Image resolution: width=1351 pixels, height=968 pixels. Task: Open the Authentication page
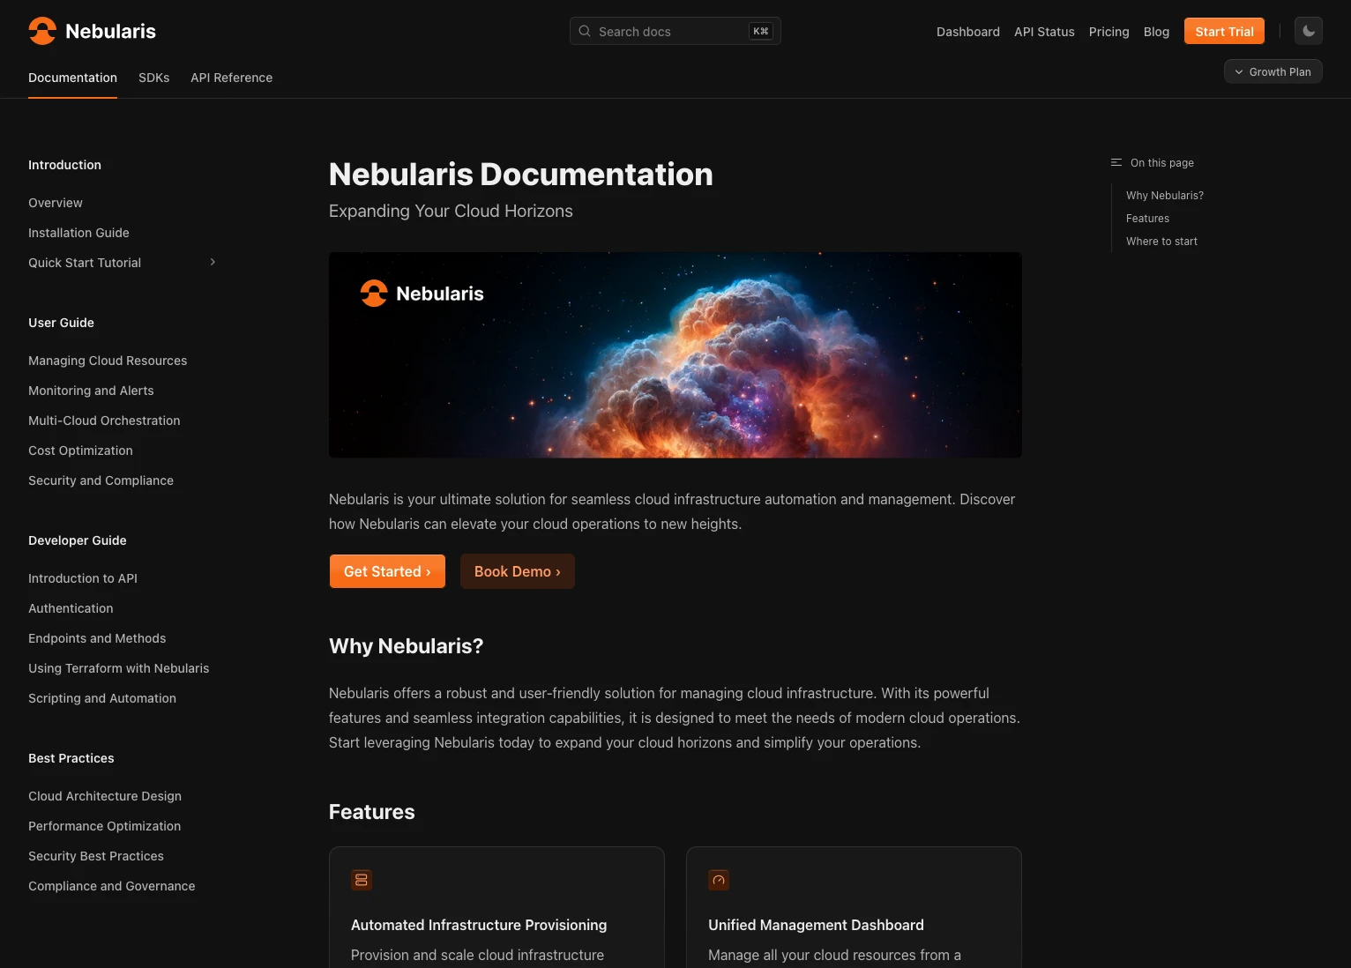point(71,608)
